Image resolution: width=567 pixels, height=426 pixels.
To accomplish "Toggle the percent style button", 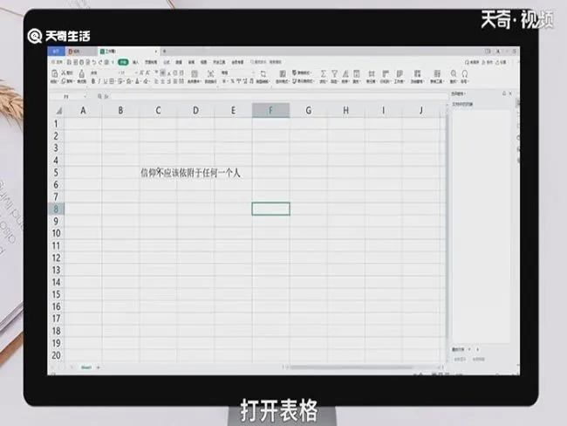I will click(233, 81).
